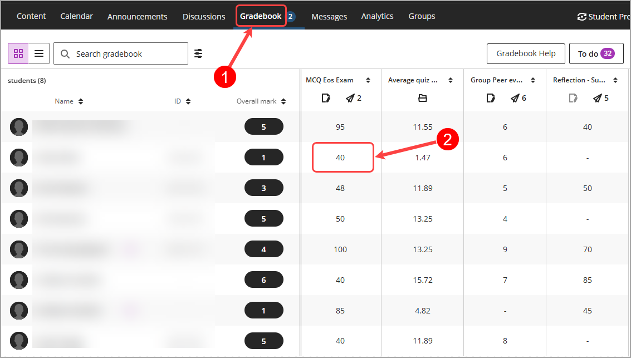Open overall mark pill 6
The height and width of the screenshot is (358, 631).
coord(264,279)
